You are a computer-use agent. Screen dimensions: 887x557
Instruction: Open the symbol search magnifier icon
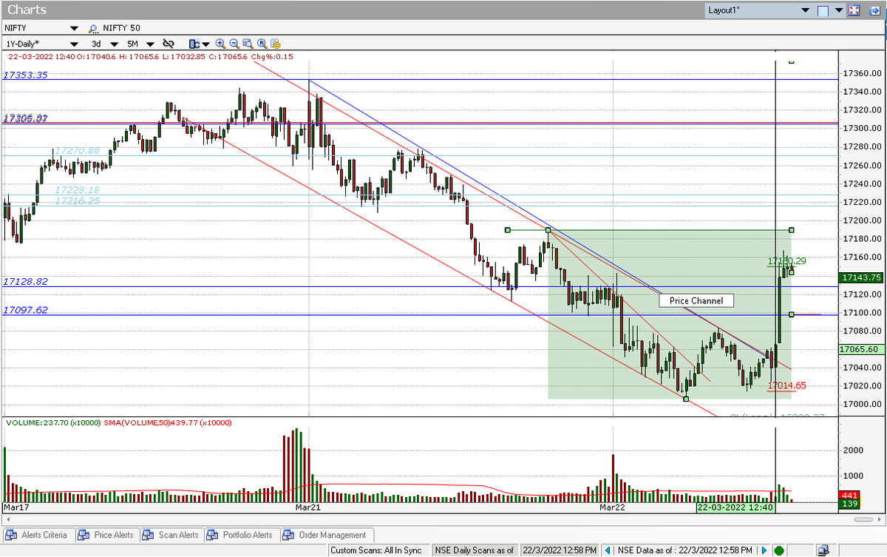93,28
